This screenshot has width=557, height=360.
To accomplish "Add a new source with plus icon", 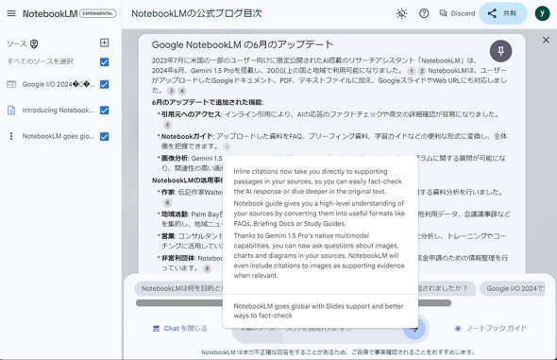I will tap(104, 43).
